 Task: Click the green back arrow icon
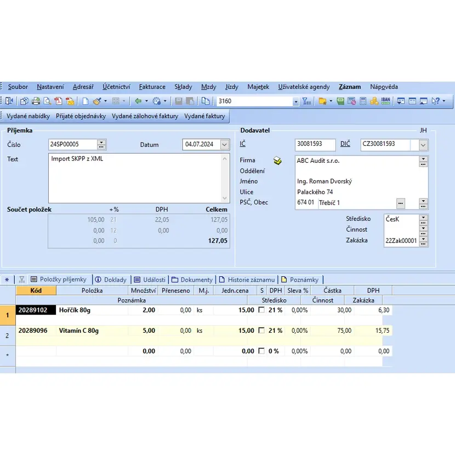coord(138,101)
